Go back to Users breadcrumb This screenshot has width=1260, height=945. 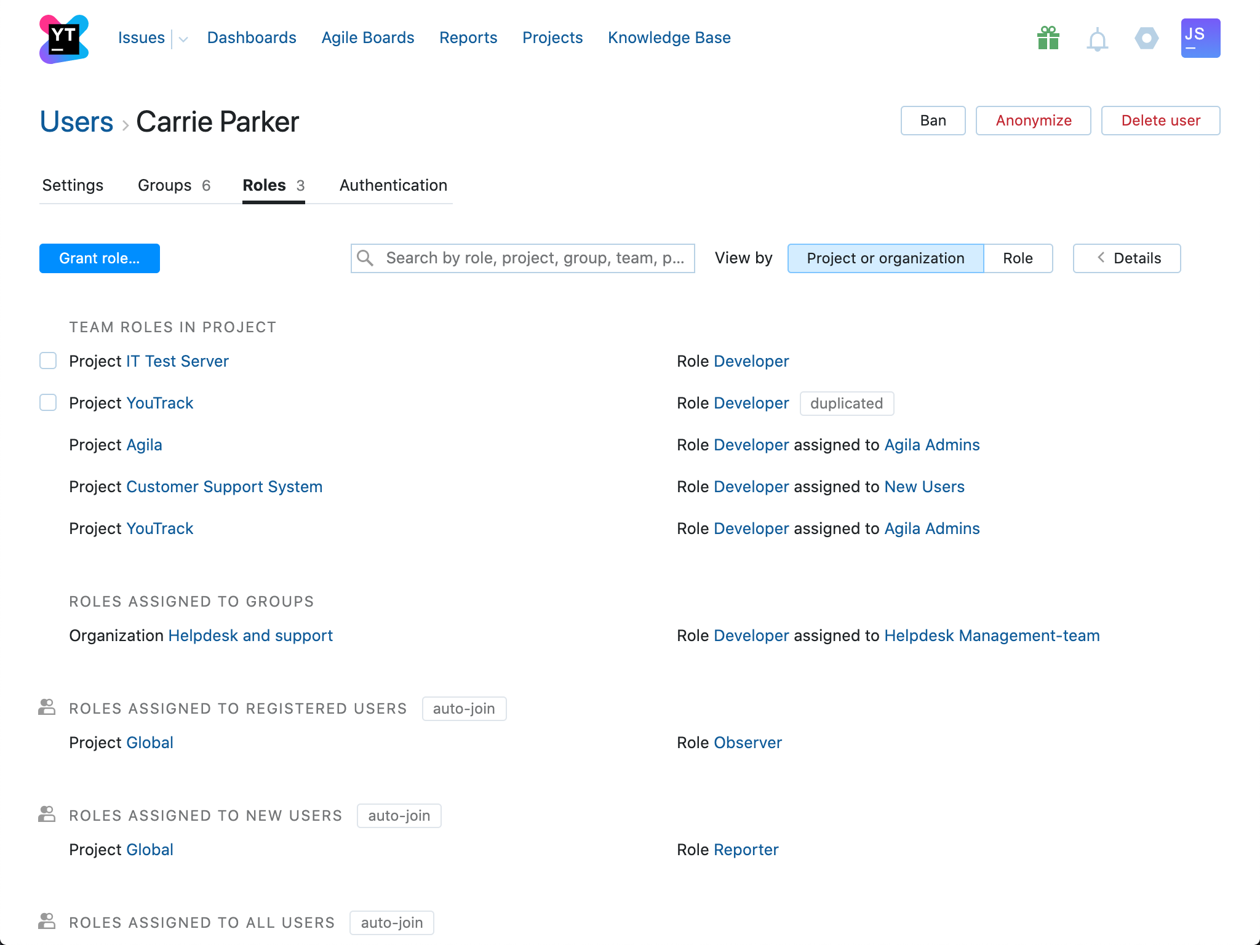pyautogui.click(x=76, y=122)
